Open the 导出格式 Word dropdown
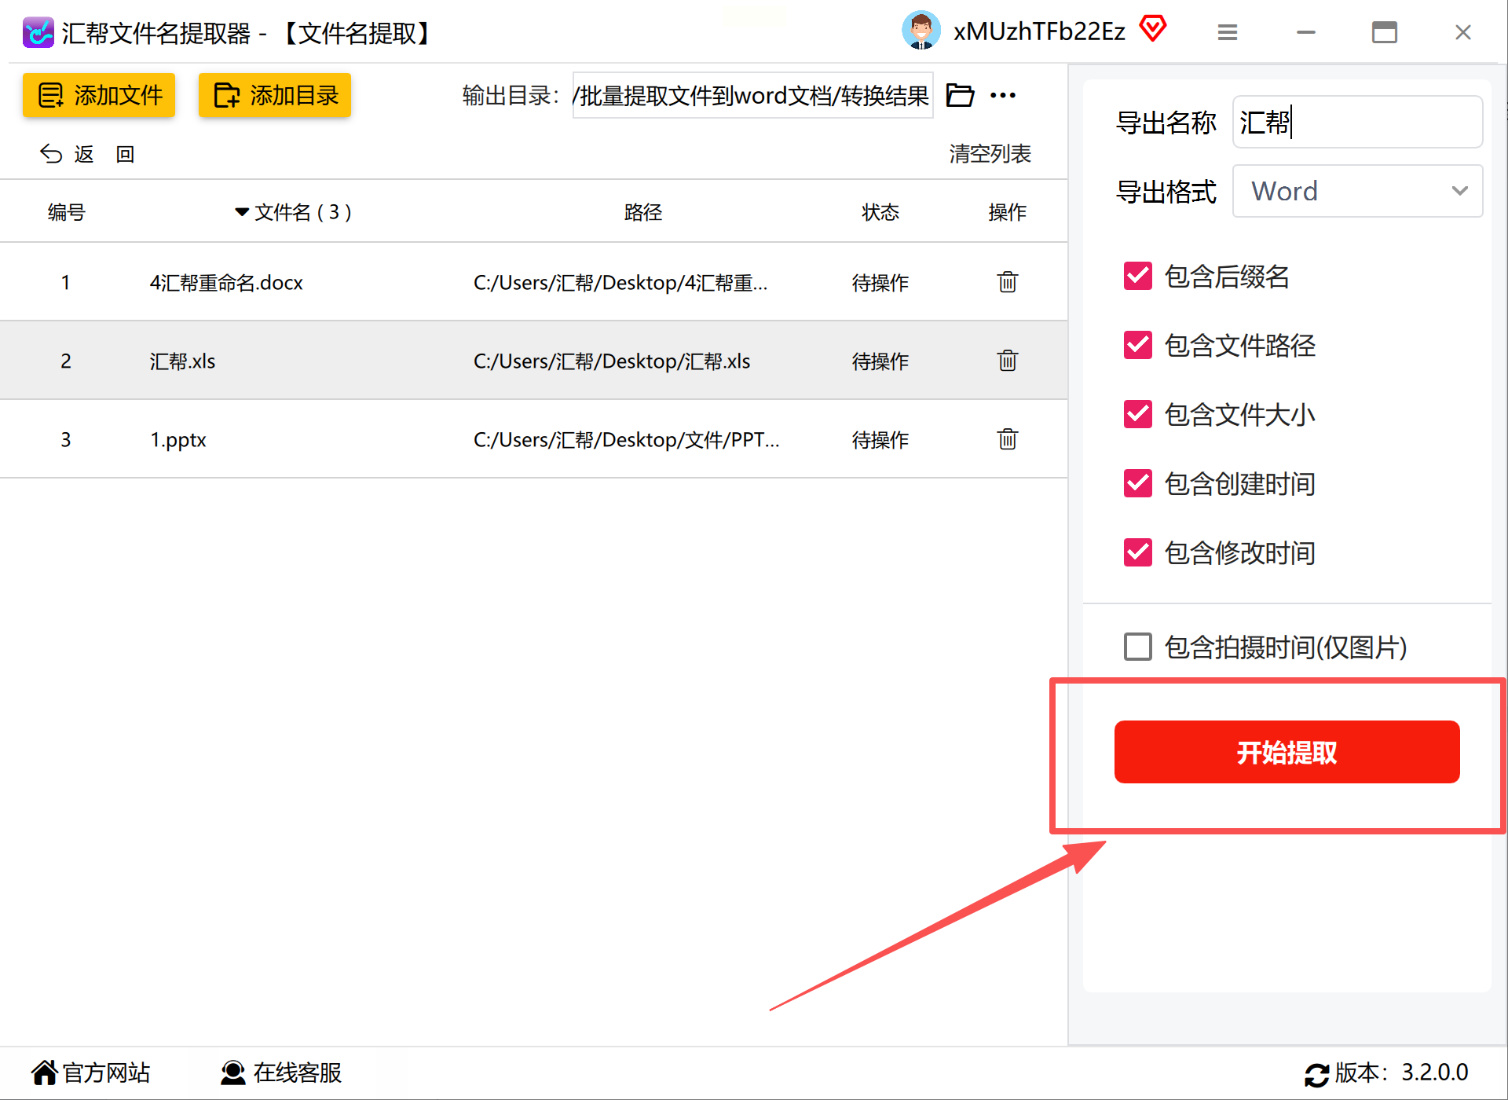 point(1357,191)
